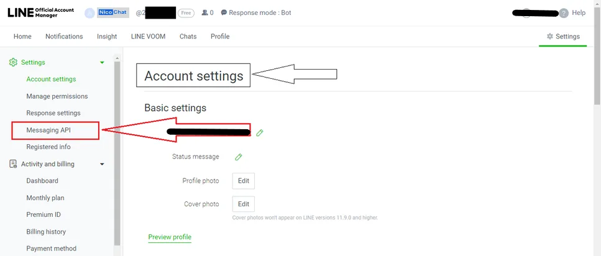Click the account avatar icon
601x256 pixels.
pos(89,13)
